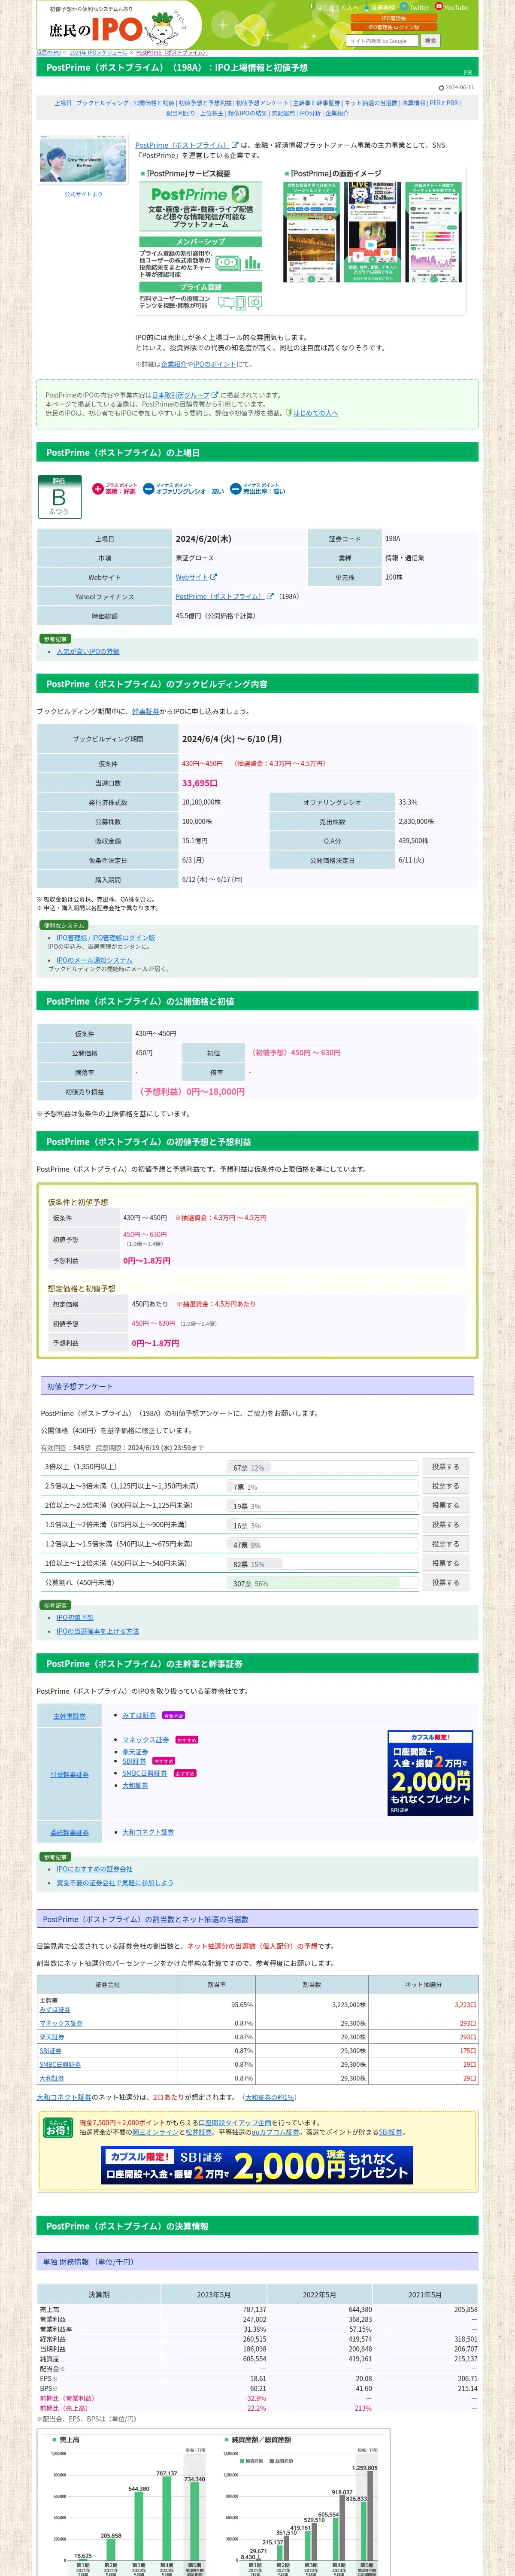The image size is (515, 2576).
Task: Open SMBC日興証券 in underwriter list
Action: (x=145, y=1773)
